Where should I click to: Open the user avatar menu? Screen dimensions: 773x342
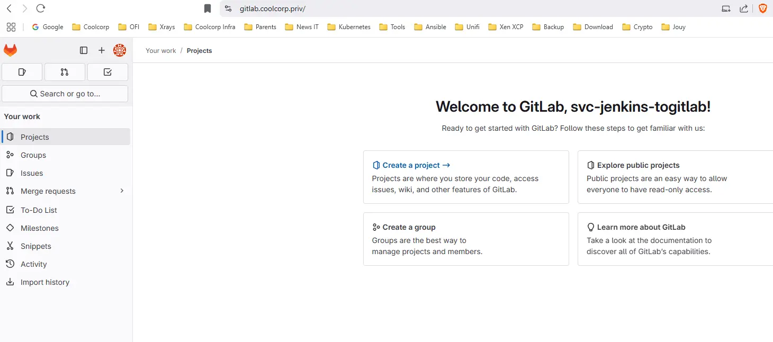[x=120, y=50]
